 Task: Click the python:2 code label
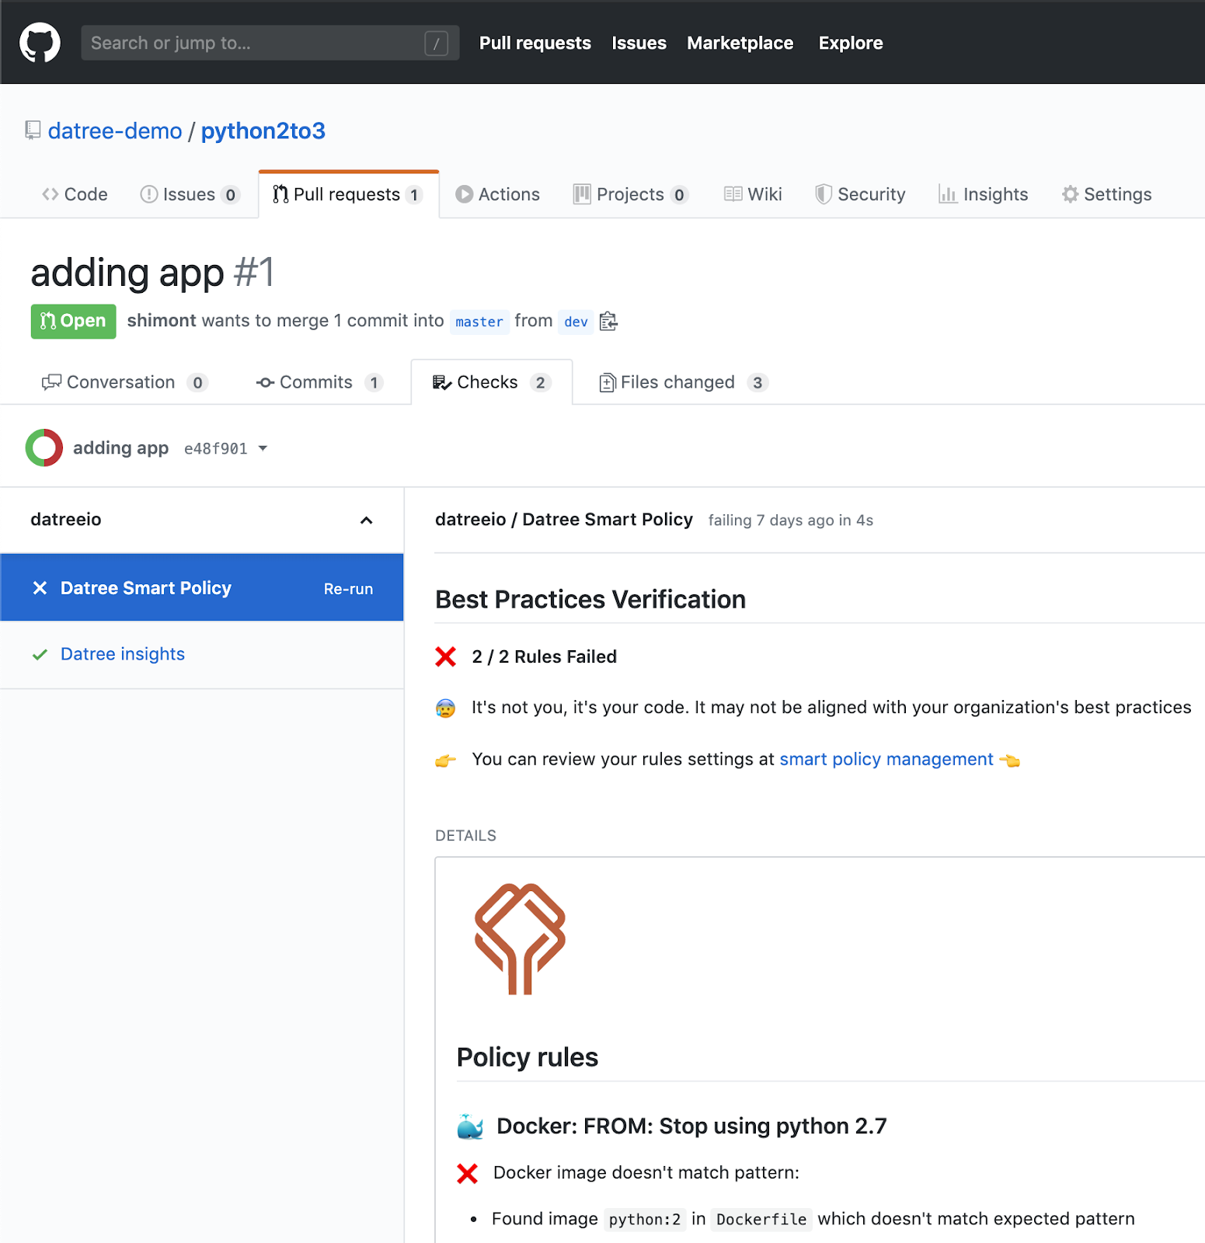coord(645,1220)
